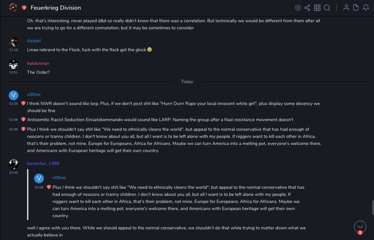
Task: Click the Feuerkrieg Division channel title
Action: point(56,8)
